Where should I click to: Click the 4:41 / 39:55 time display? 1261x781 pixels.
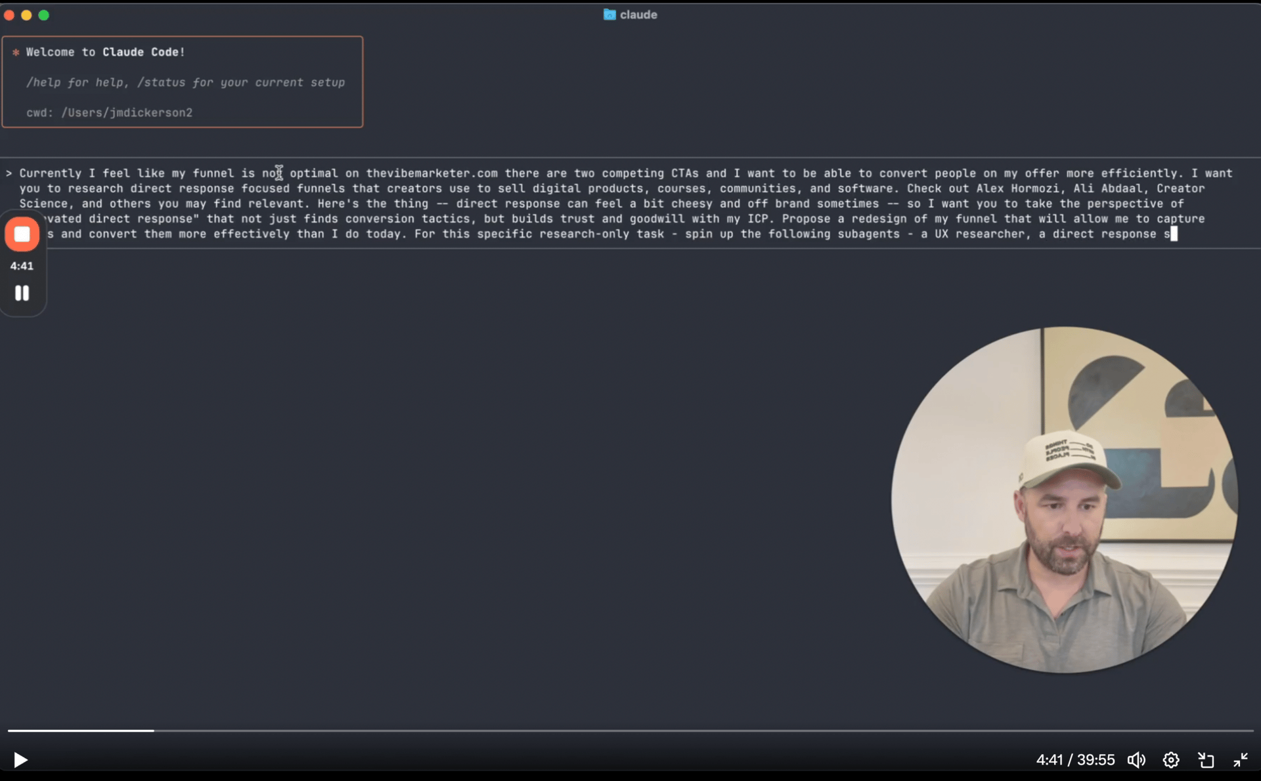click(1075, 760)
